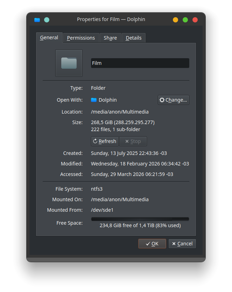Click the Dolphin label next to Open With
This screenshot has height=292, width=232.
tap(108, 100)
